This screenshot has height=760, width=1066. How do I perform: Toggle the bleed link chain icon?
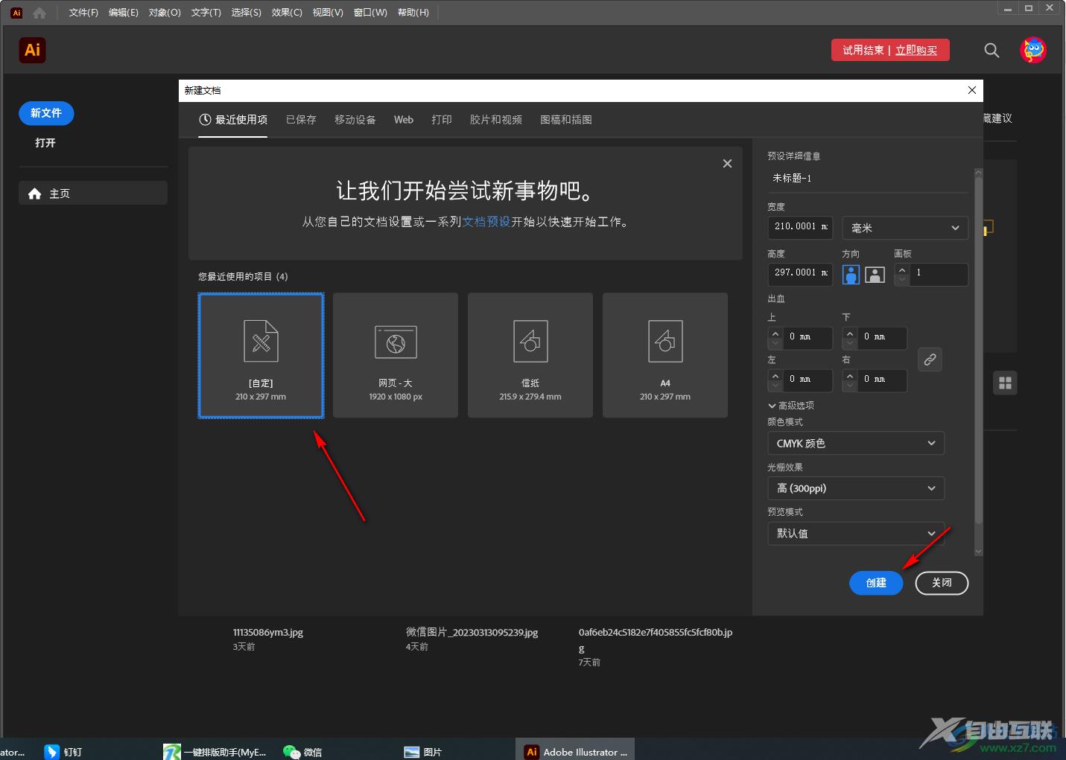click(930, 360)
